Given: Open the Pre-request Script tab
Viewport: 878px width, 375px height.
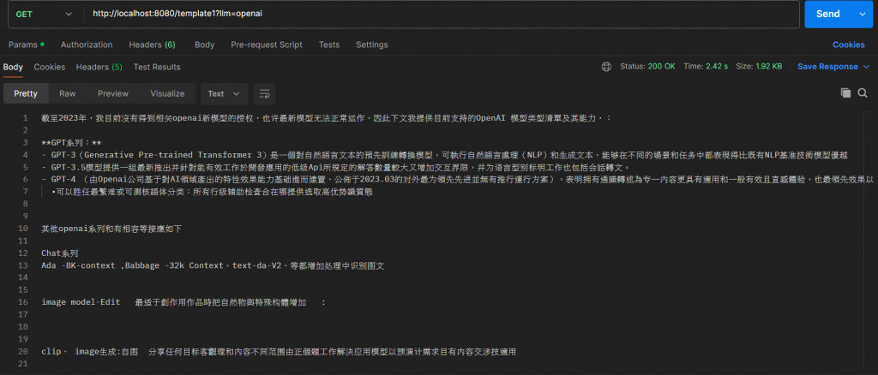Looking at the screenshot, I should pyautogui.click(x=267, y=45).
